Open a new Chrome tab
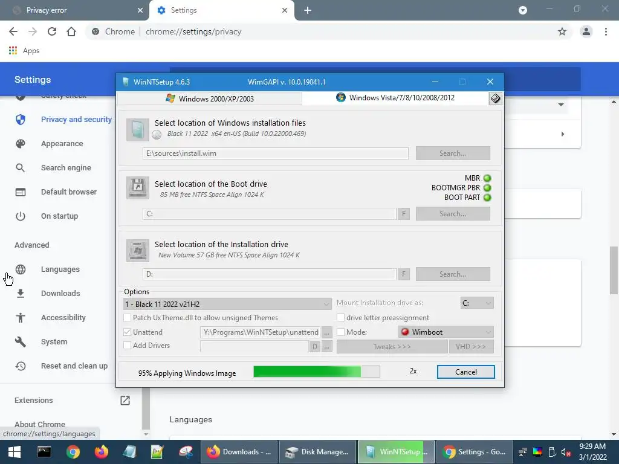The image size is (619, 464). (x=308, y=10)
